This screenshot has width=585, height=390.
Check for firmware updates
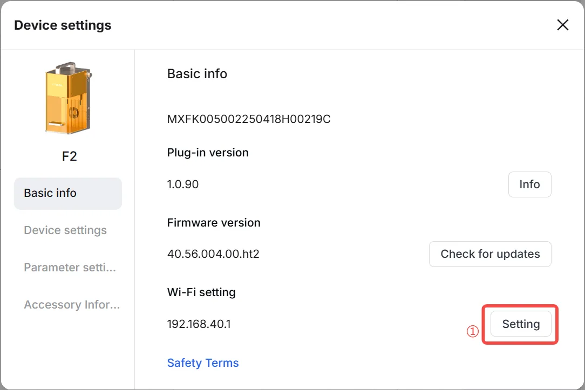pos(490,254)
